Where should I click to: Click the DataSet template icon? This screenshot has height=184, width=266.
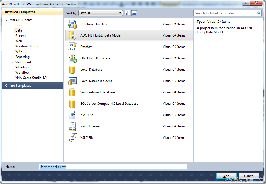coord(72,47)
